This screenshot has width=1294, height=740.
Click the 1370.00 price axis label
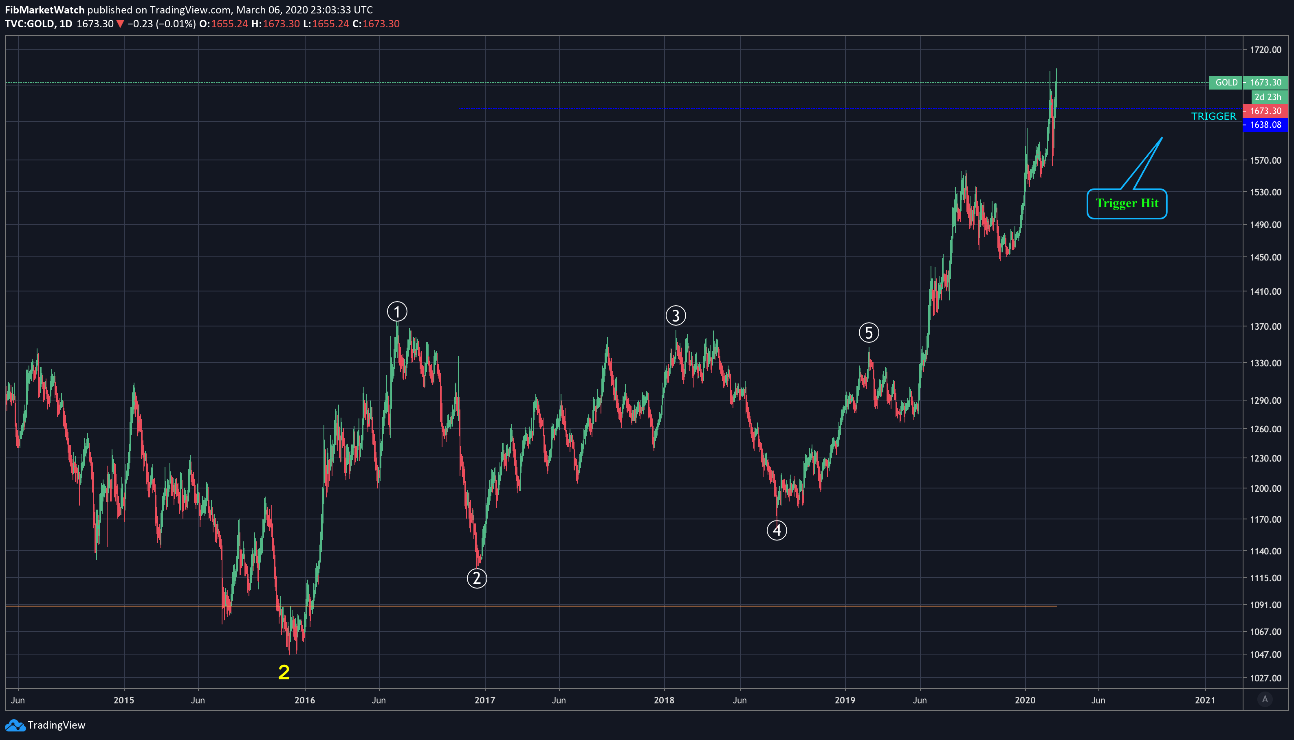(1265, 326)
